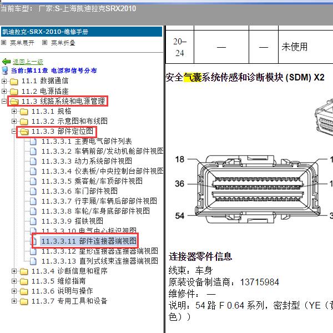Viewport: 333px width, 333px height.
Task: Click the 11.3 open folder icon
Action: pyautogui.click(x=14, y=102)
